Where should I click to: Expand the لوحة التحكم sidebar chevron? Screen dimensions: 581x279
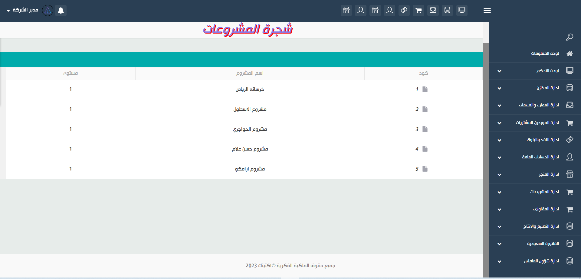click(x=499, y=71)
